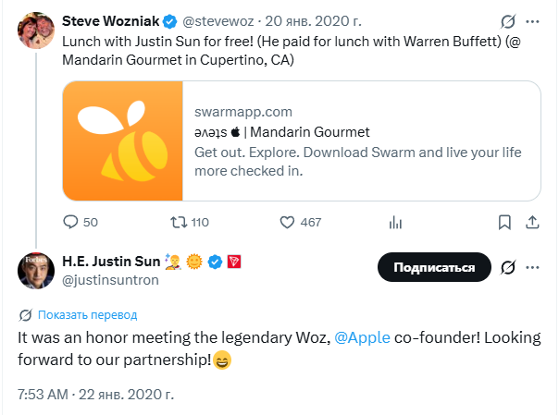The width and height of the screenshot is (559, 415).
Task: Open Steve Wozniak's profile avatar
Action: click(36, 31)
